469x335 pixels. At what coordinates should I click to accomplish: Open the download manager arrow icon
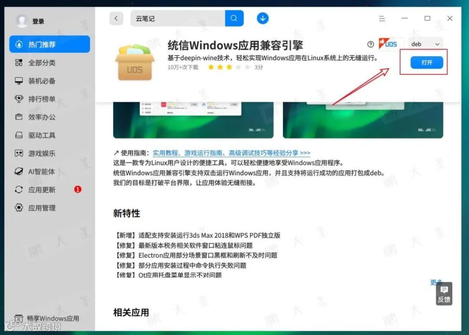tap(263, 18)
